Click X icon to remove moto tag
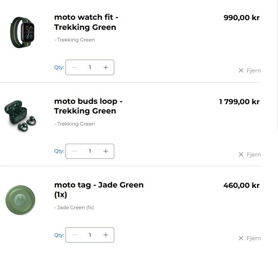 point(241,238)
